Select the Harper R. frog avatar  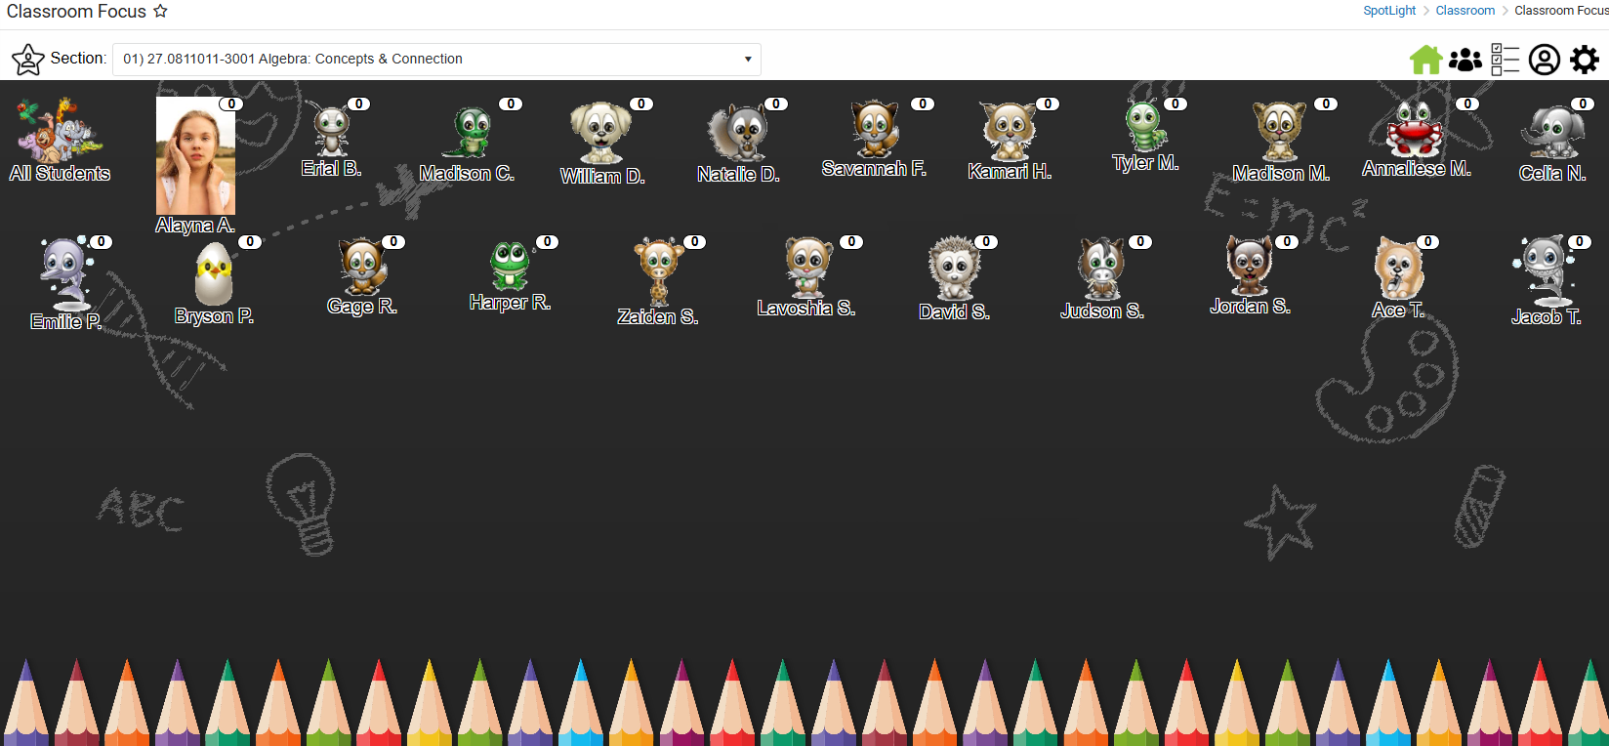pos(510,267)
